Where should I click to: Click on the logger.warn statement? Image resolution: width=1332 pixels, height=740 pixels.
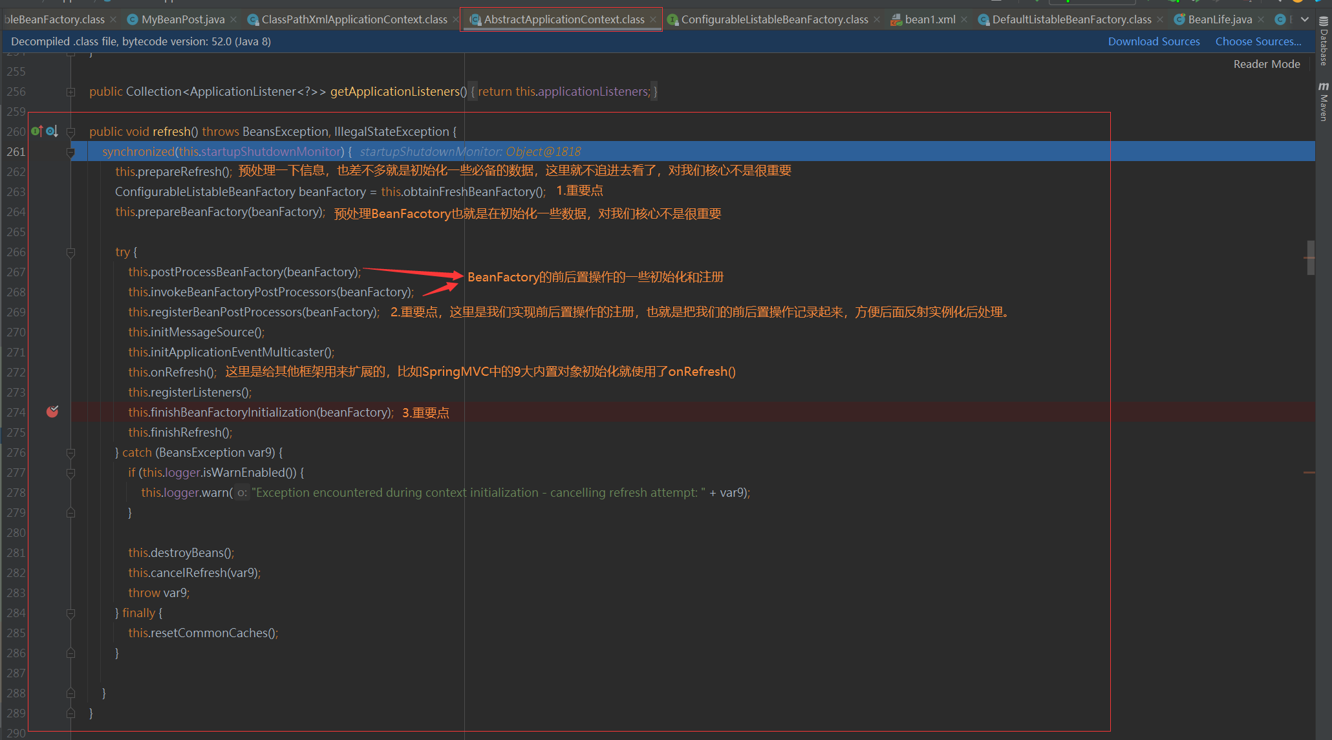[446, 492]
